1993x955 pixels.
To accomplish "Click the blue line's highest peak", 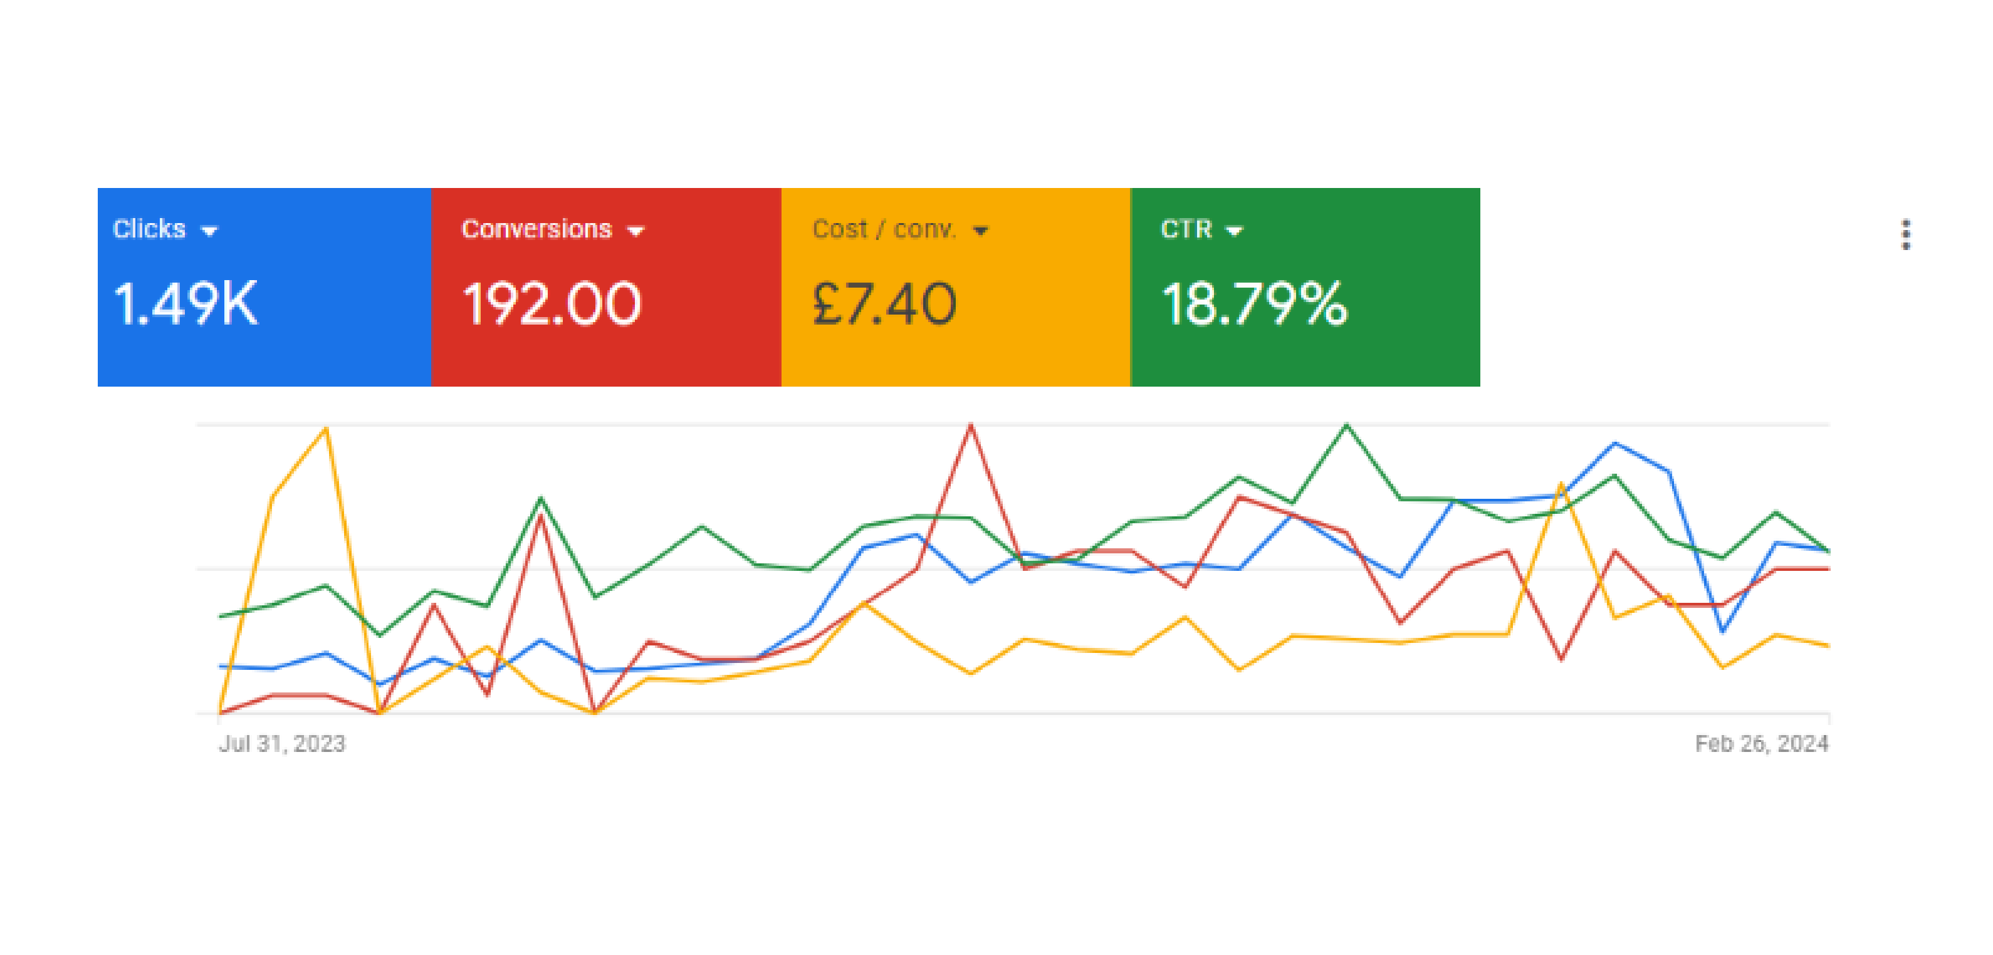I will click(1614, 443).
